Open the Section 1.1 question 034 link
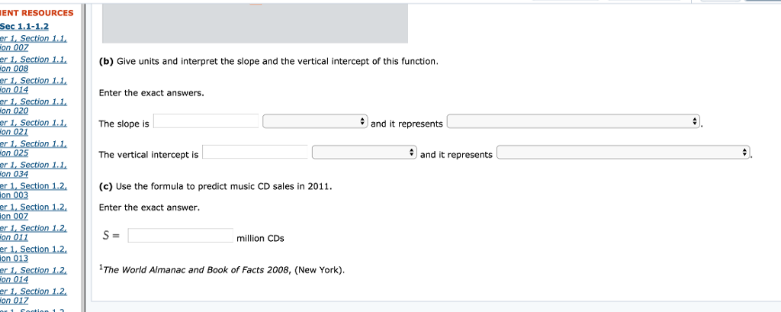781x312 pixels. (x=34, y=169)
